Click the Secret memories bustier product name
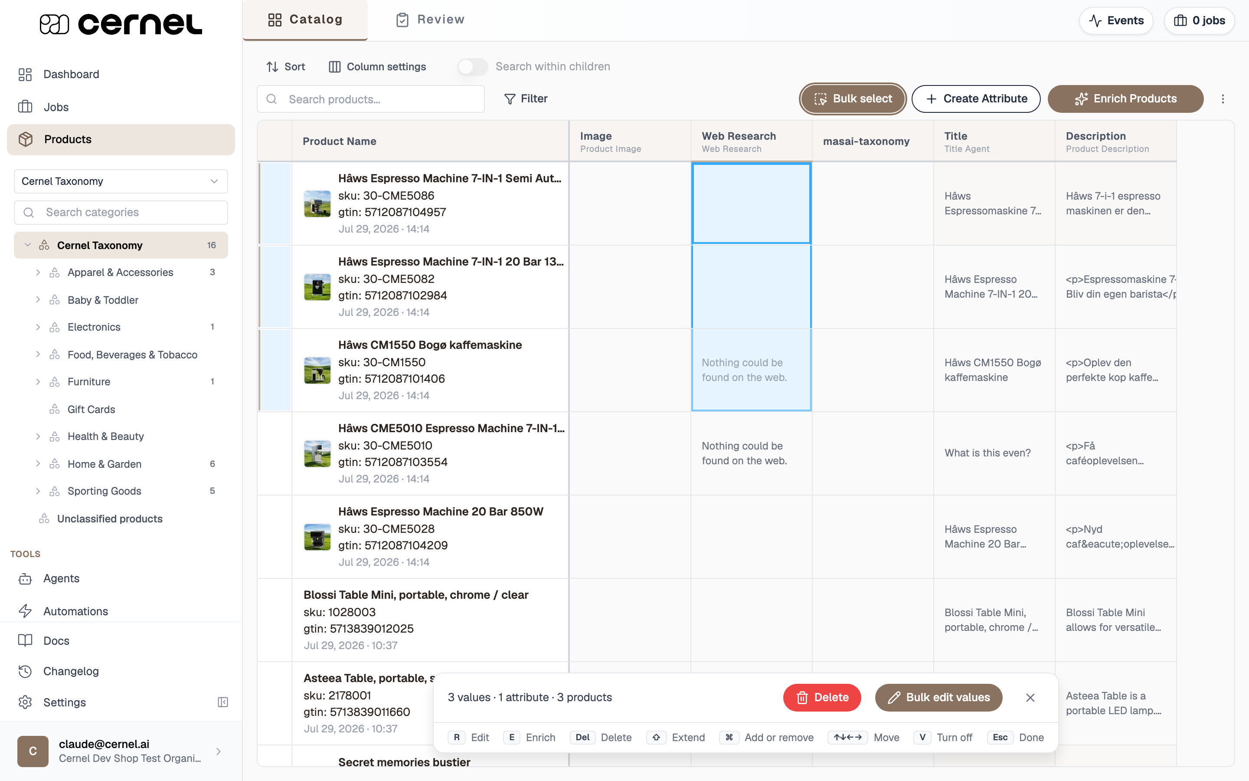Viewport: 1249px width, 781px height. point(404,762)
